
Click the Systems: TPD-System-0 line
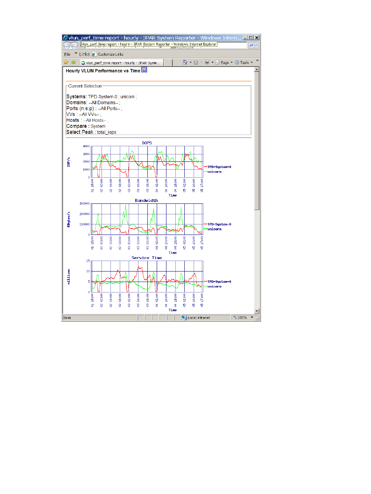tap(101, 97)
